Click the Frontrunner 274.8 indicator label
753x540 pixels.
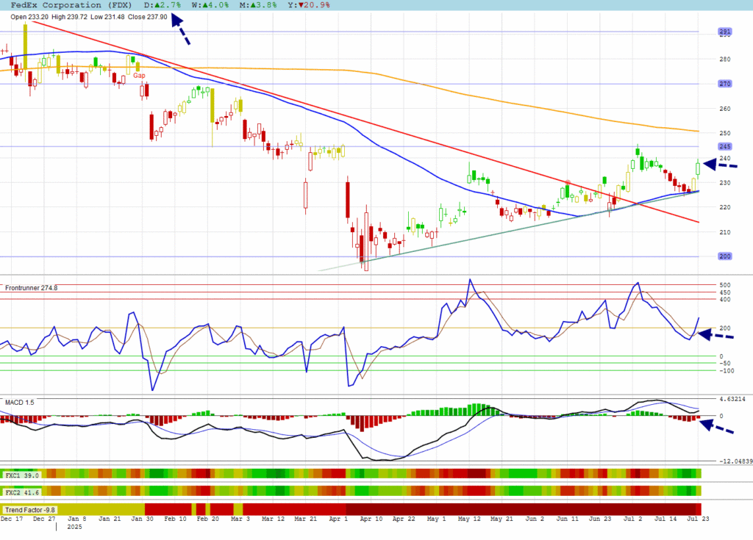click(31, 288)
